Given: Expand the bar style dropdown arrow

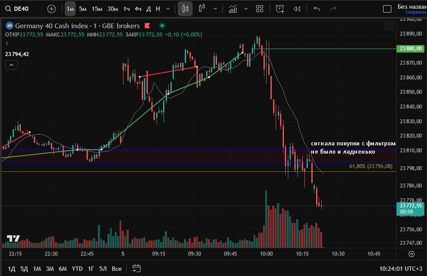Looking at the screenshot, I should coord(215,9).
